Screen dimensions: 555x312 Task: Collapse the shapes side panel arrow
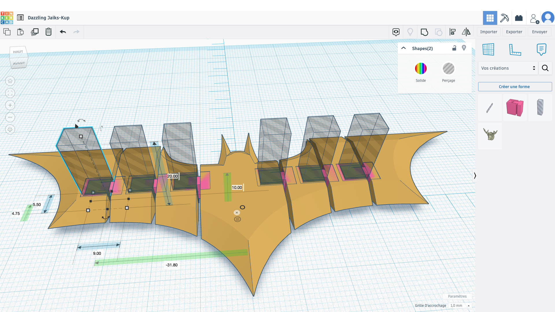[x=475, y=175]
